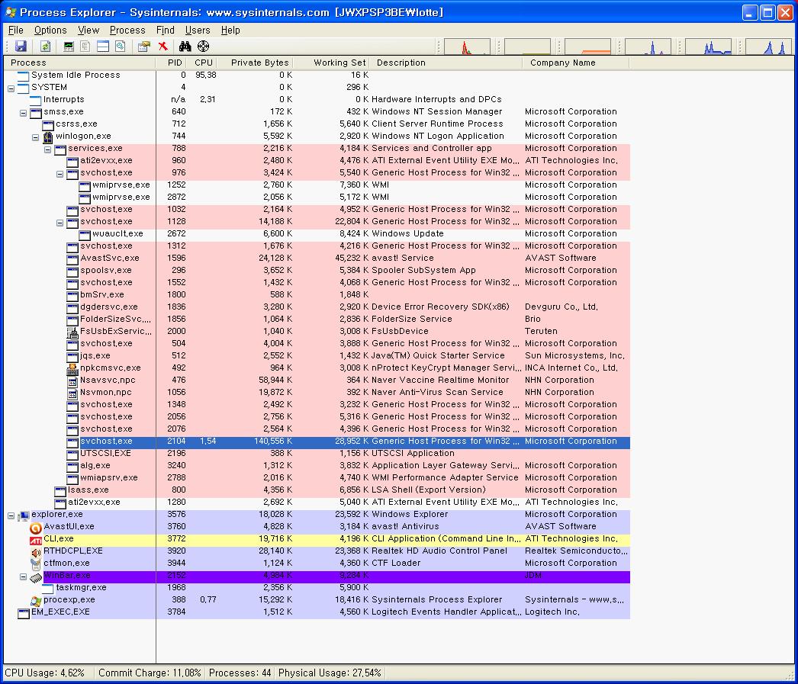Click the npkcmsvc.exe process icon

(x=72, y=368)
